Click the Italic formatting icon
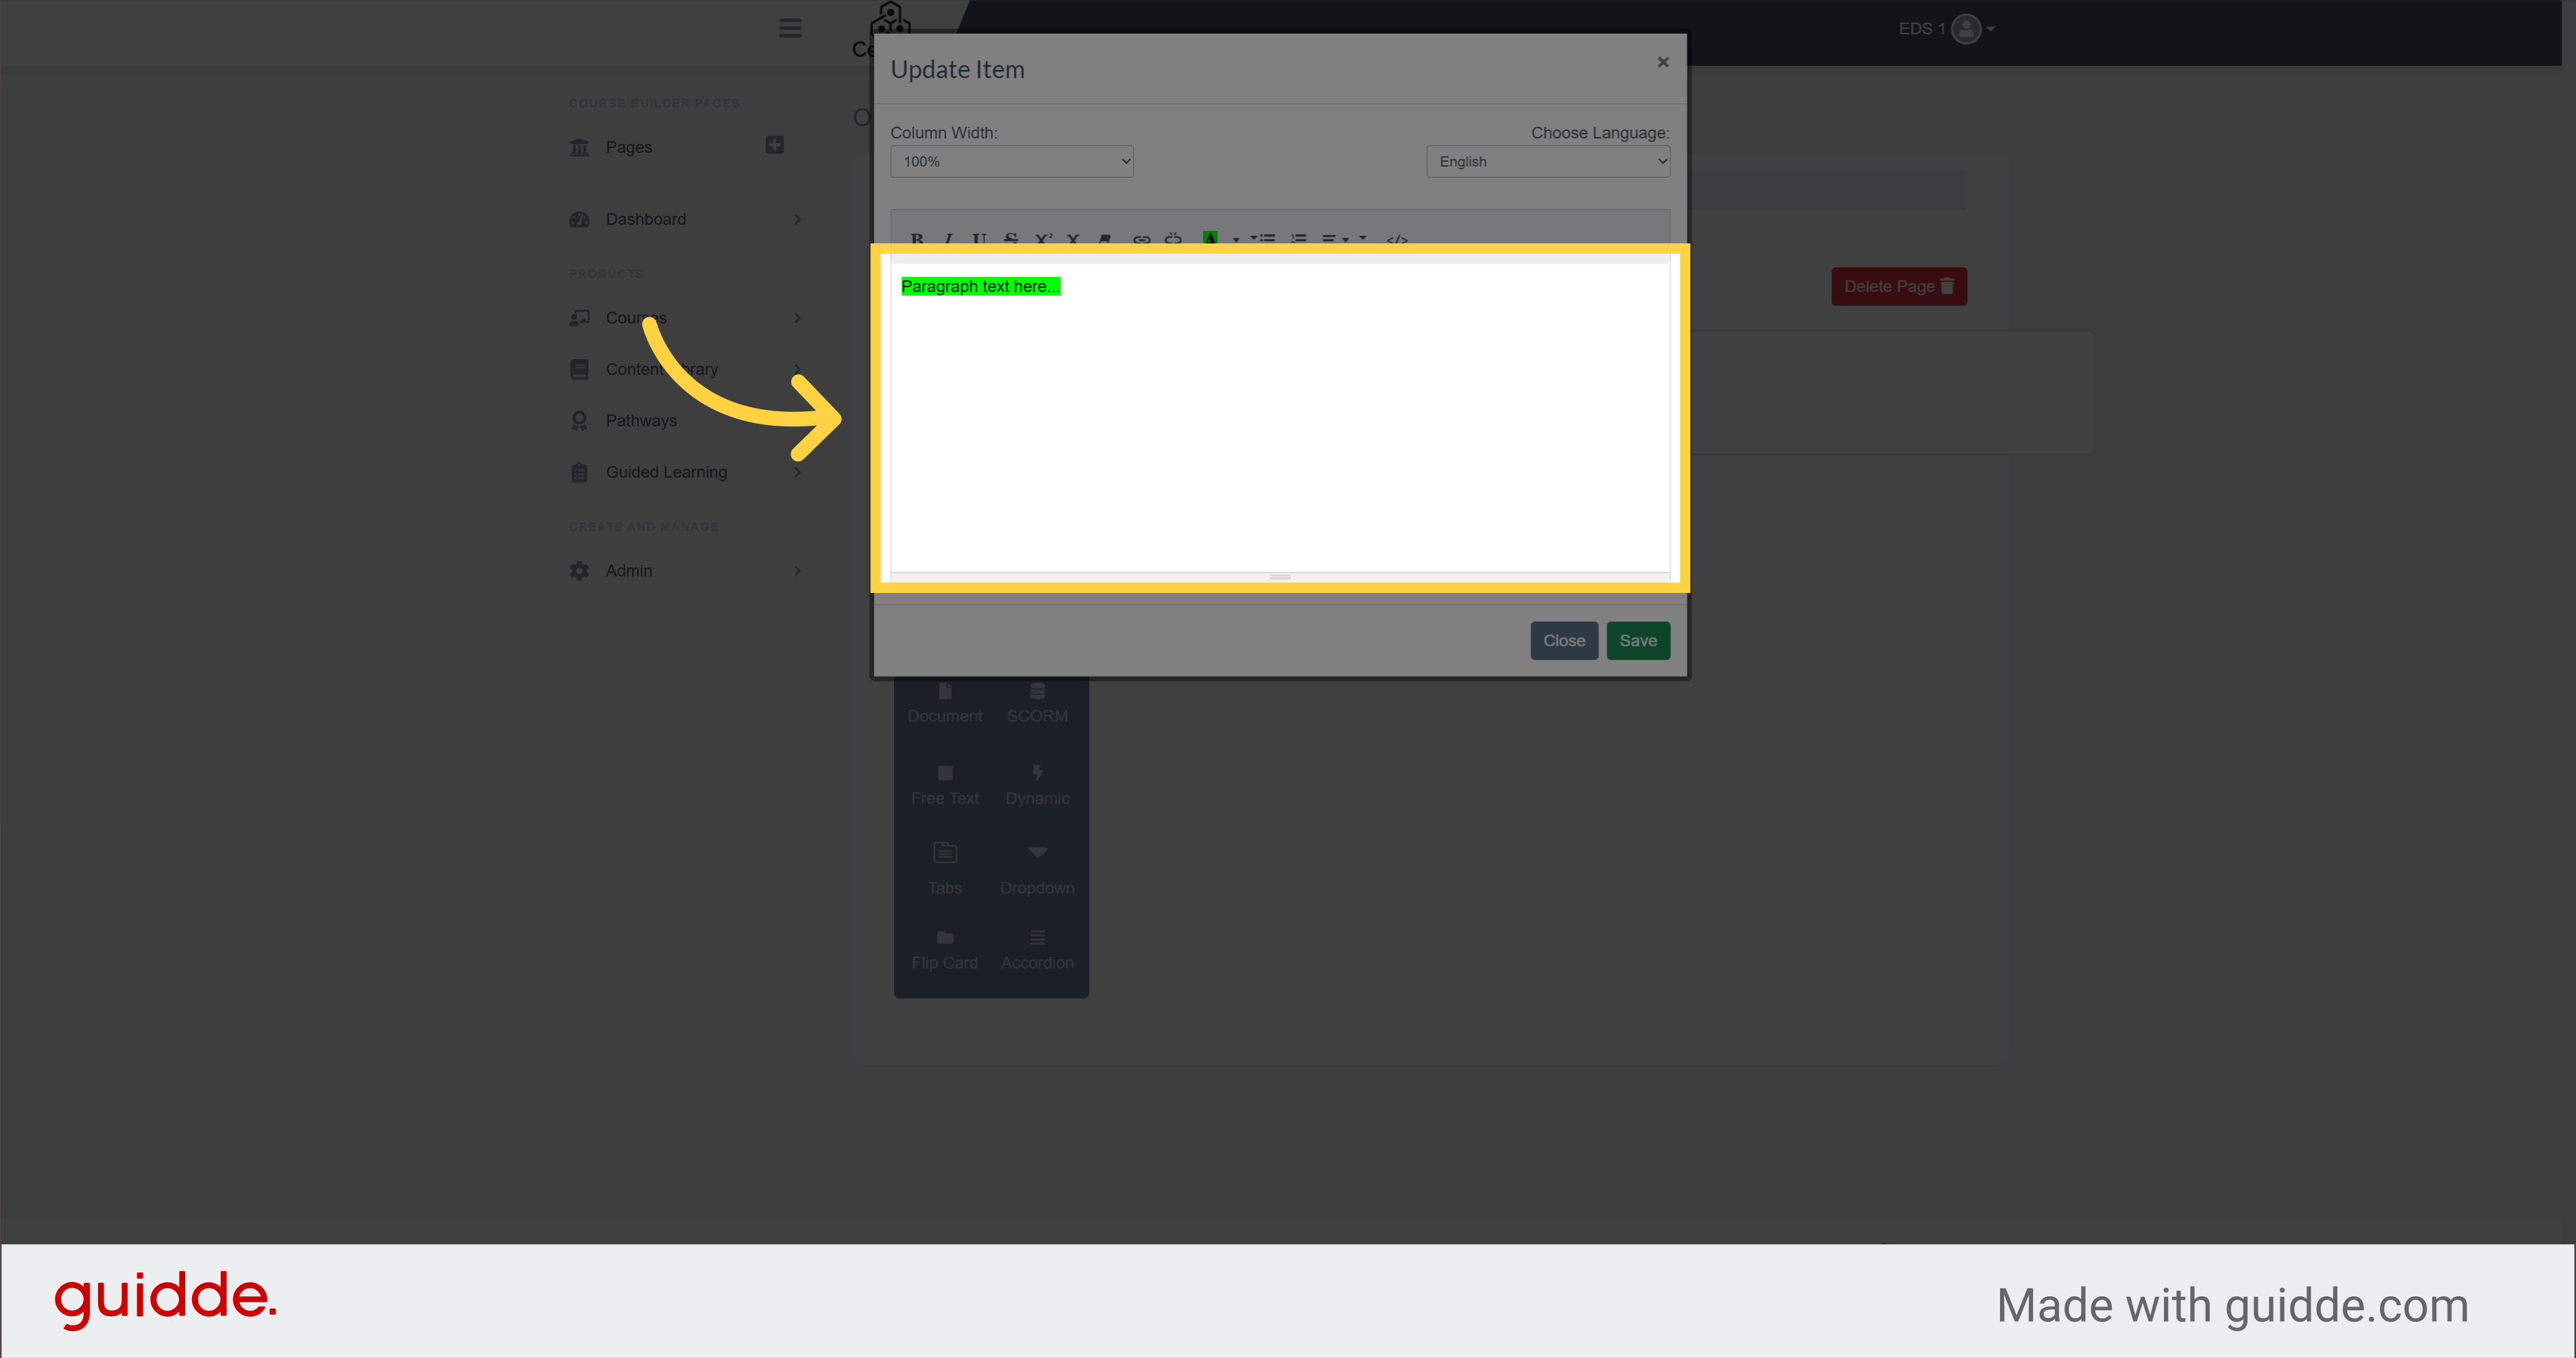 pyautogui.click(x=946, y=239)
